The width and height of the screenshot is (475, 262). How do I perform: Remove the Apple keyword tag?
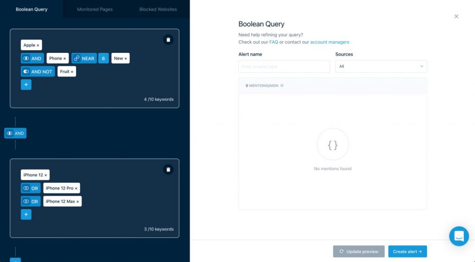38,45
